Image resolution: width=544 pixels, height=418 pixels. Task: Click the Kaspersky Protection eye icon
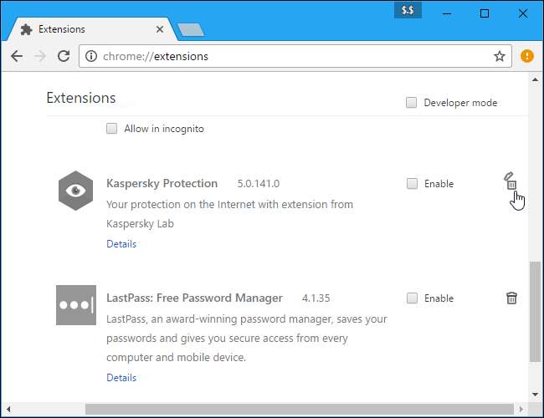(x=75, y=190)
